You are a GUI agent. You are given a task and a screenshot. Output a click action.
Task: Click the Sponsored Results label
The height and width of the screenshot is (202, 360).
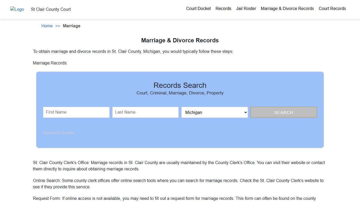59,133
